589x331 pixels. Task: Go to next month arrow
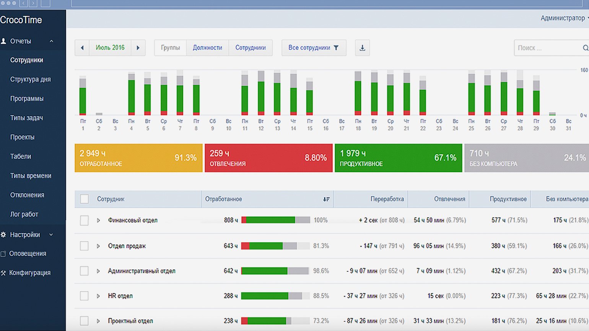(x=138, y=48)
